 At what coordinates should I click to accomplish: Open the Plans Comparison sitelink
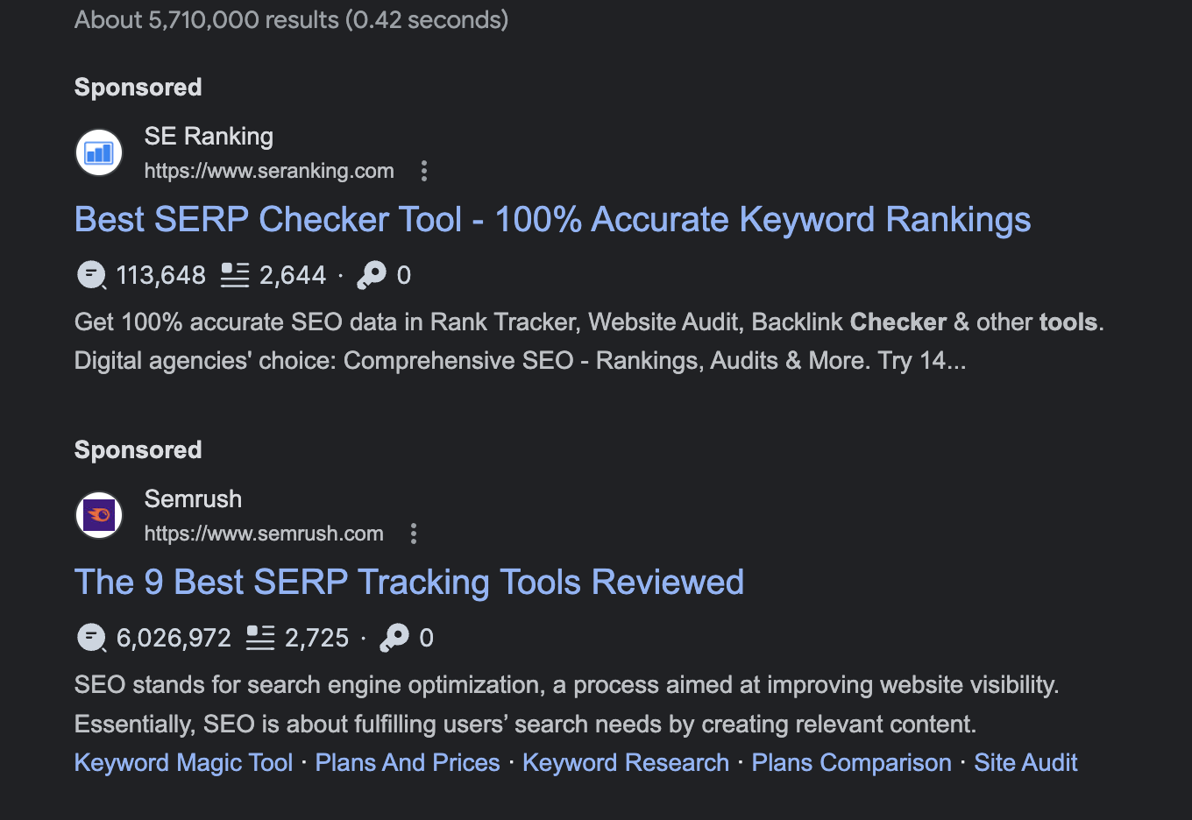tap(851, 762)
